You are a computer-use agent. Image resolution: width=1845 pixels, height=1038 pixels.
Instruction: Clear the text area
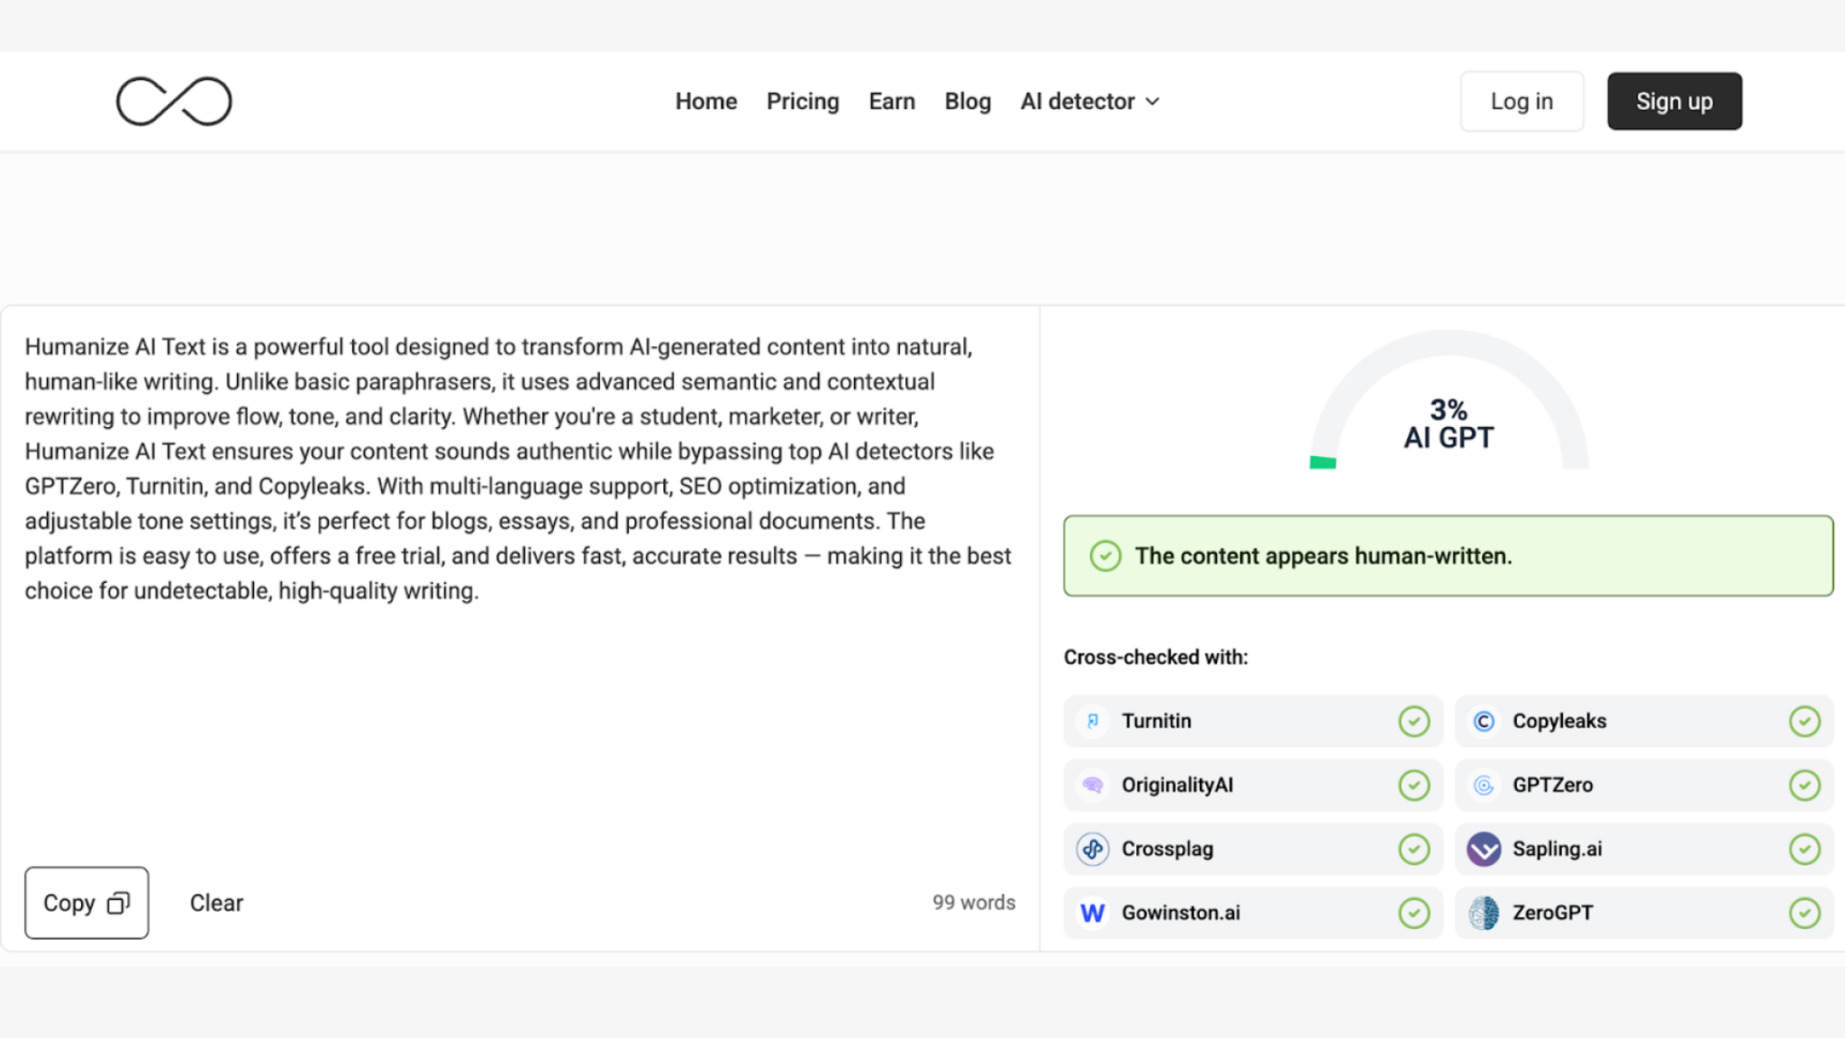click(x=216, y=903)
